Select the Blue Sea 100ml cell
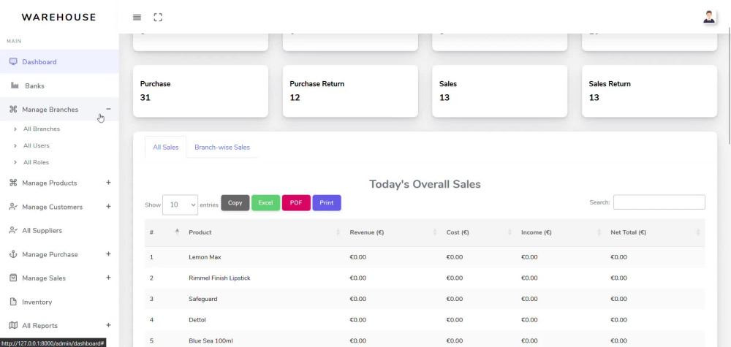The image size is (731, 347). pyautogui.click(x=264, y=340)
